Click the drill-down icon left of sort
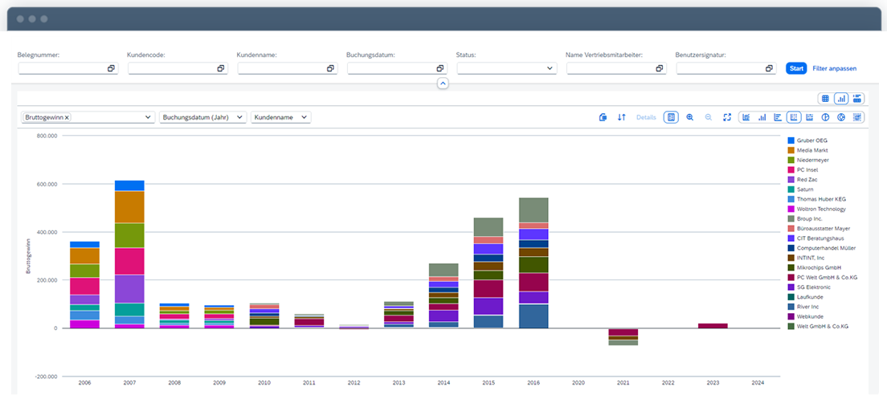Screen dimensions: 887x407 tap(603, 117)
